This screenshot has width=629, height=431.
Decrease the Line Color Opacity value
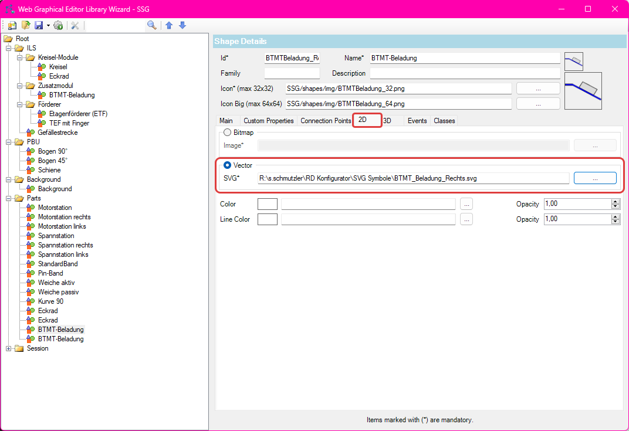[x=616, y=222]
